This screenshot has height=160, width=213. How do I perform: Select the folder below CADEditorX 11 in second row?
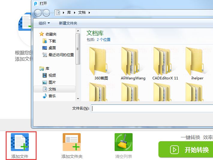click(162, 92)
